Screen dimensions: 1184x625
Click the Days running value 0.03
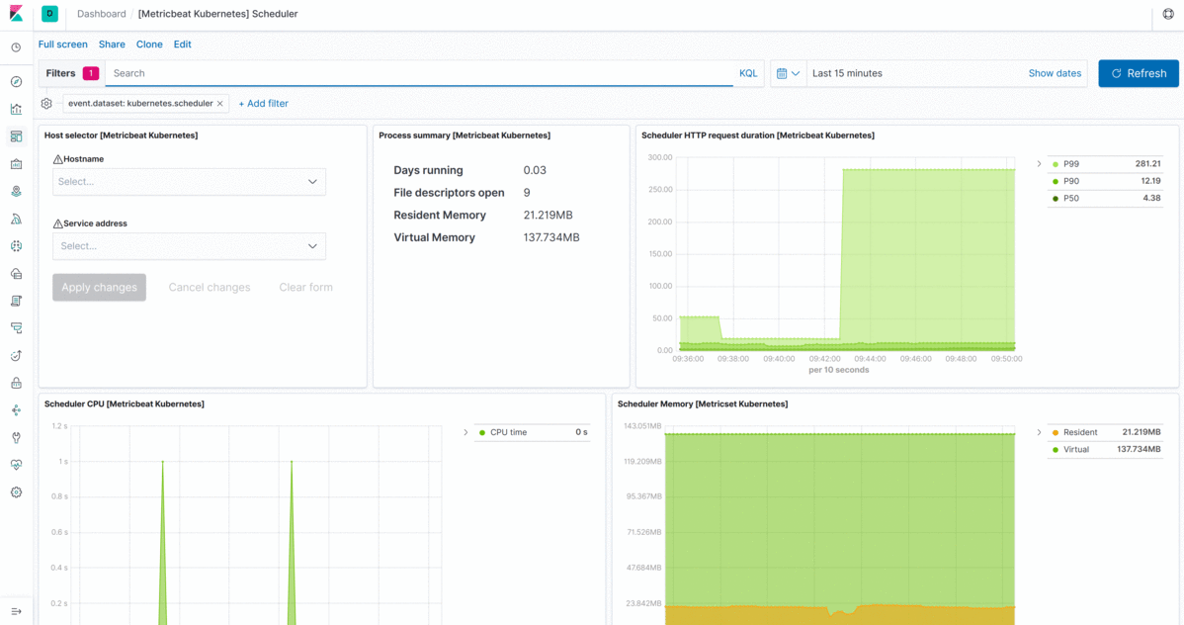[535, 170]
